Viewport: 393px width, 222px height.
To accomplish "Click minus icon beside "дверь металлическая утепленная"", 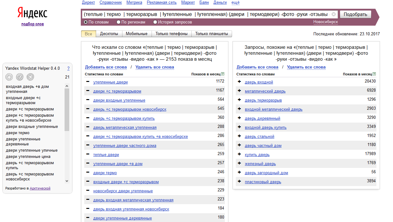I will tap(88, 127).
